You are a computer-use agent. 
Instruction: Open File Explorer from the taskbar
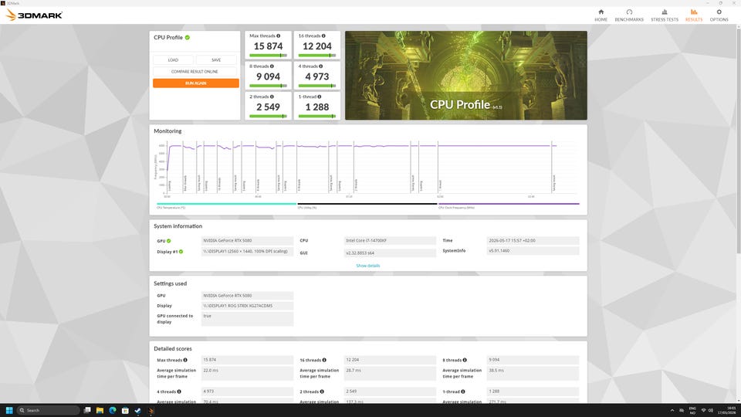[x=100, y=410]
